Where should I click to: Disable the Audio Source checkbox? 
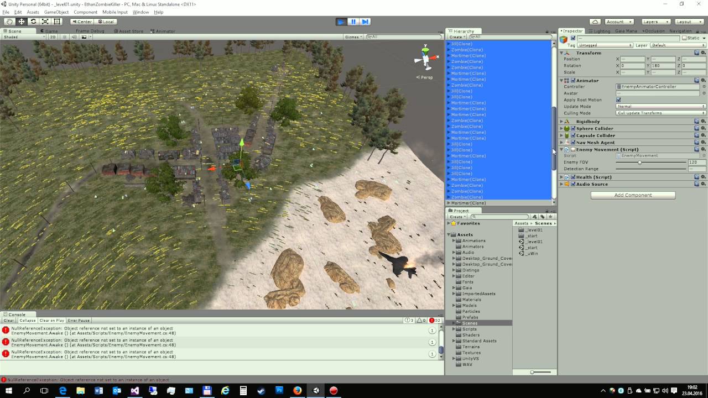(573, 185)
